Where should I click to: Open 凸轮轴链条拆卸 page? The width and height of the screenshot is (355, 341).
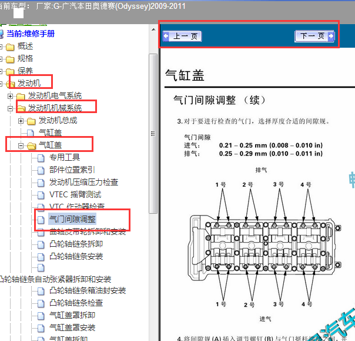tap(76, 244)
